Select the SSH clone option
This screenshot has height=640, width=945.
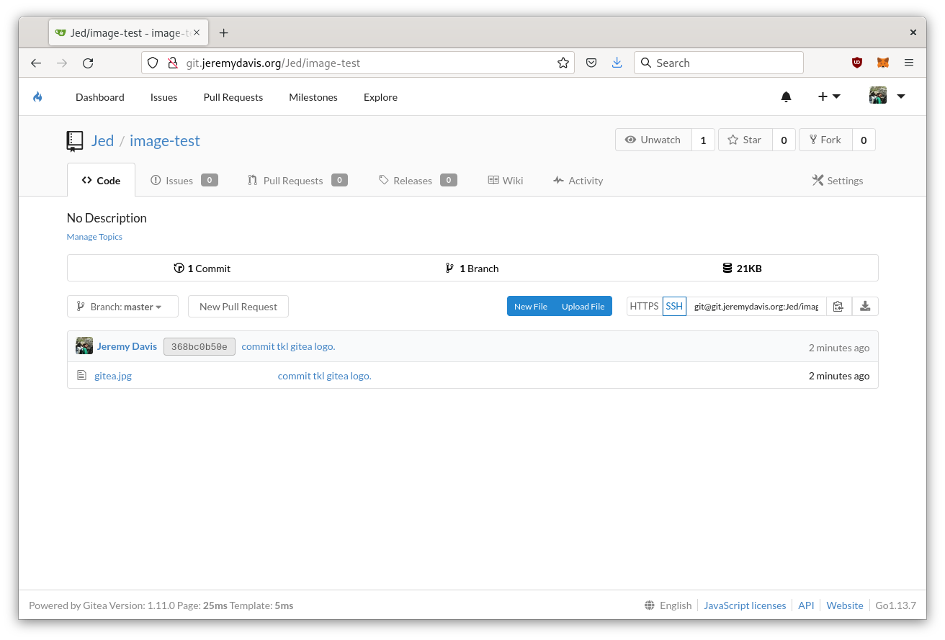click(x=674, y=306)
